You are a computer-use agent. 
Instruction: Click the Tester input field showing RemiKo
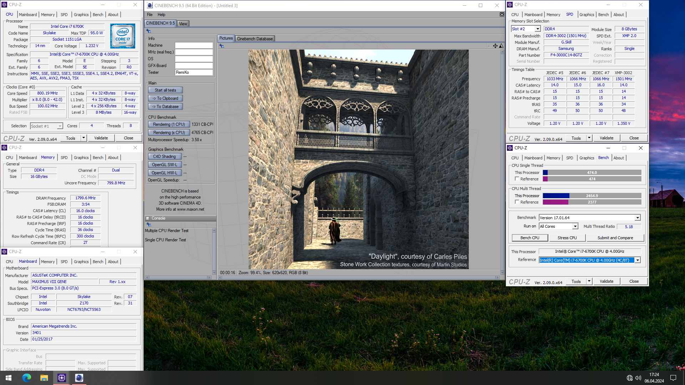coord(194,72)
